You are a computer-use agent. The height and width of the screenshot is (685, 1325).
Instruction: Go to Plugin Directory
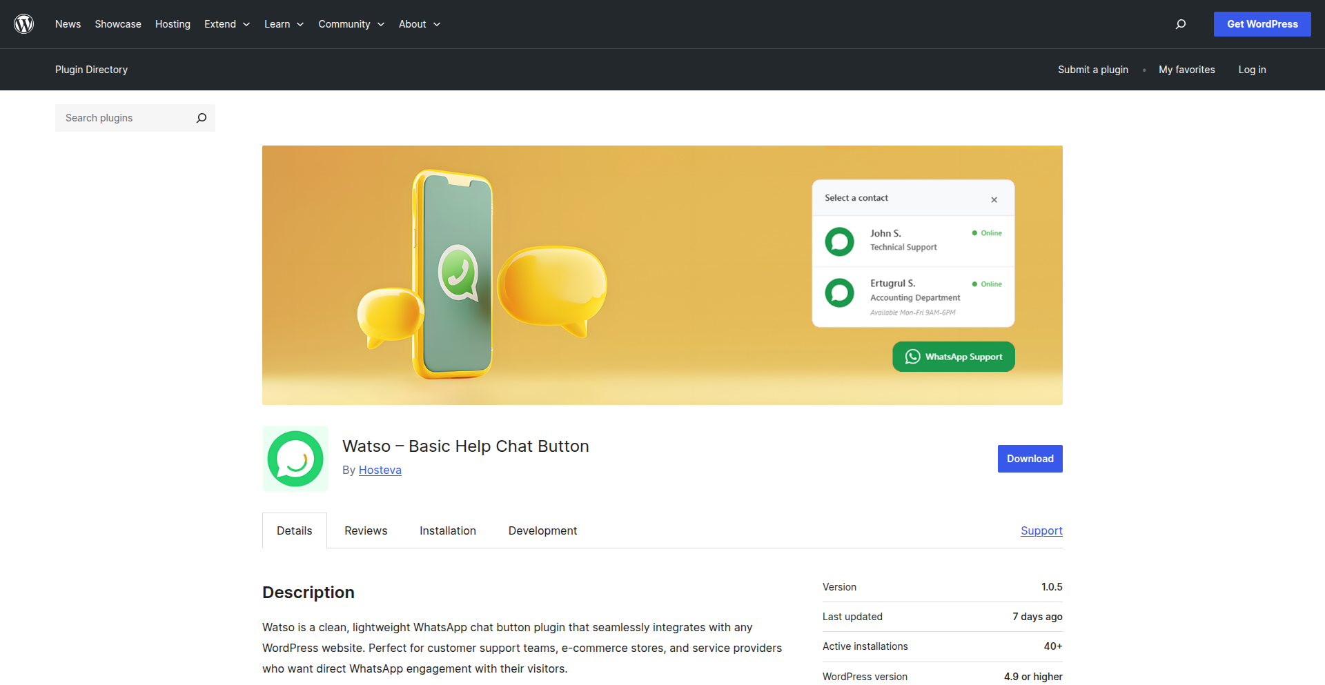(91, 70)
